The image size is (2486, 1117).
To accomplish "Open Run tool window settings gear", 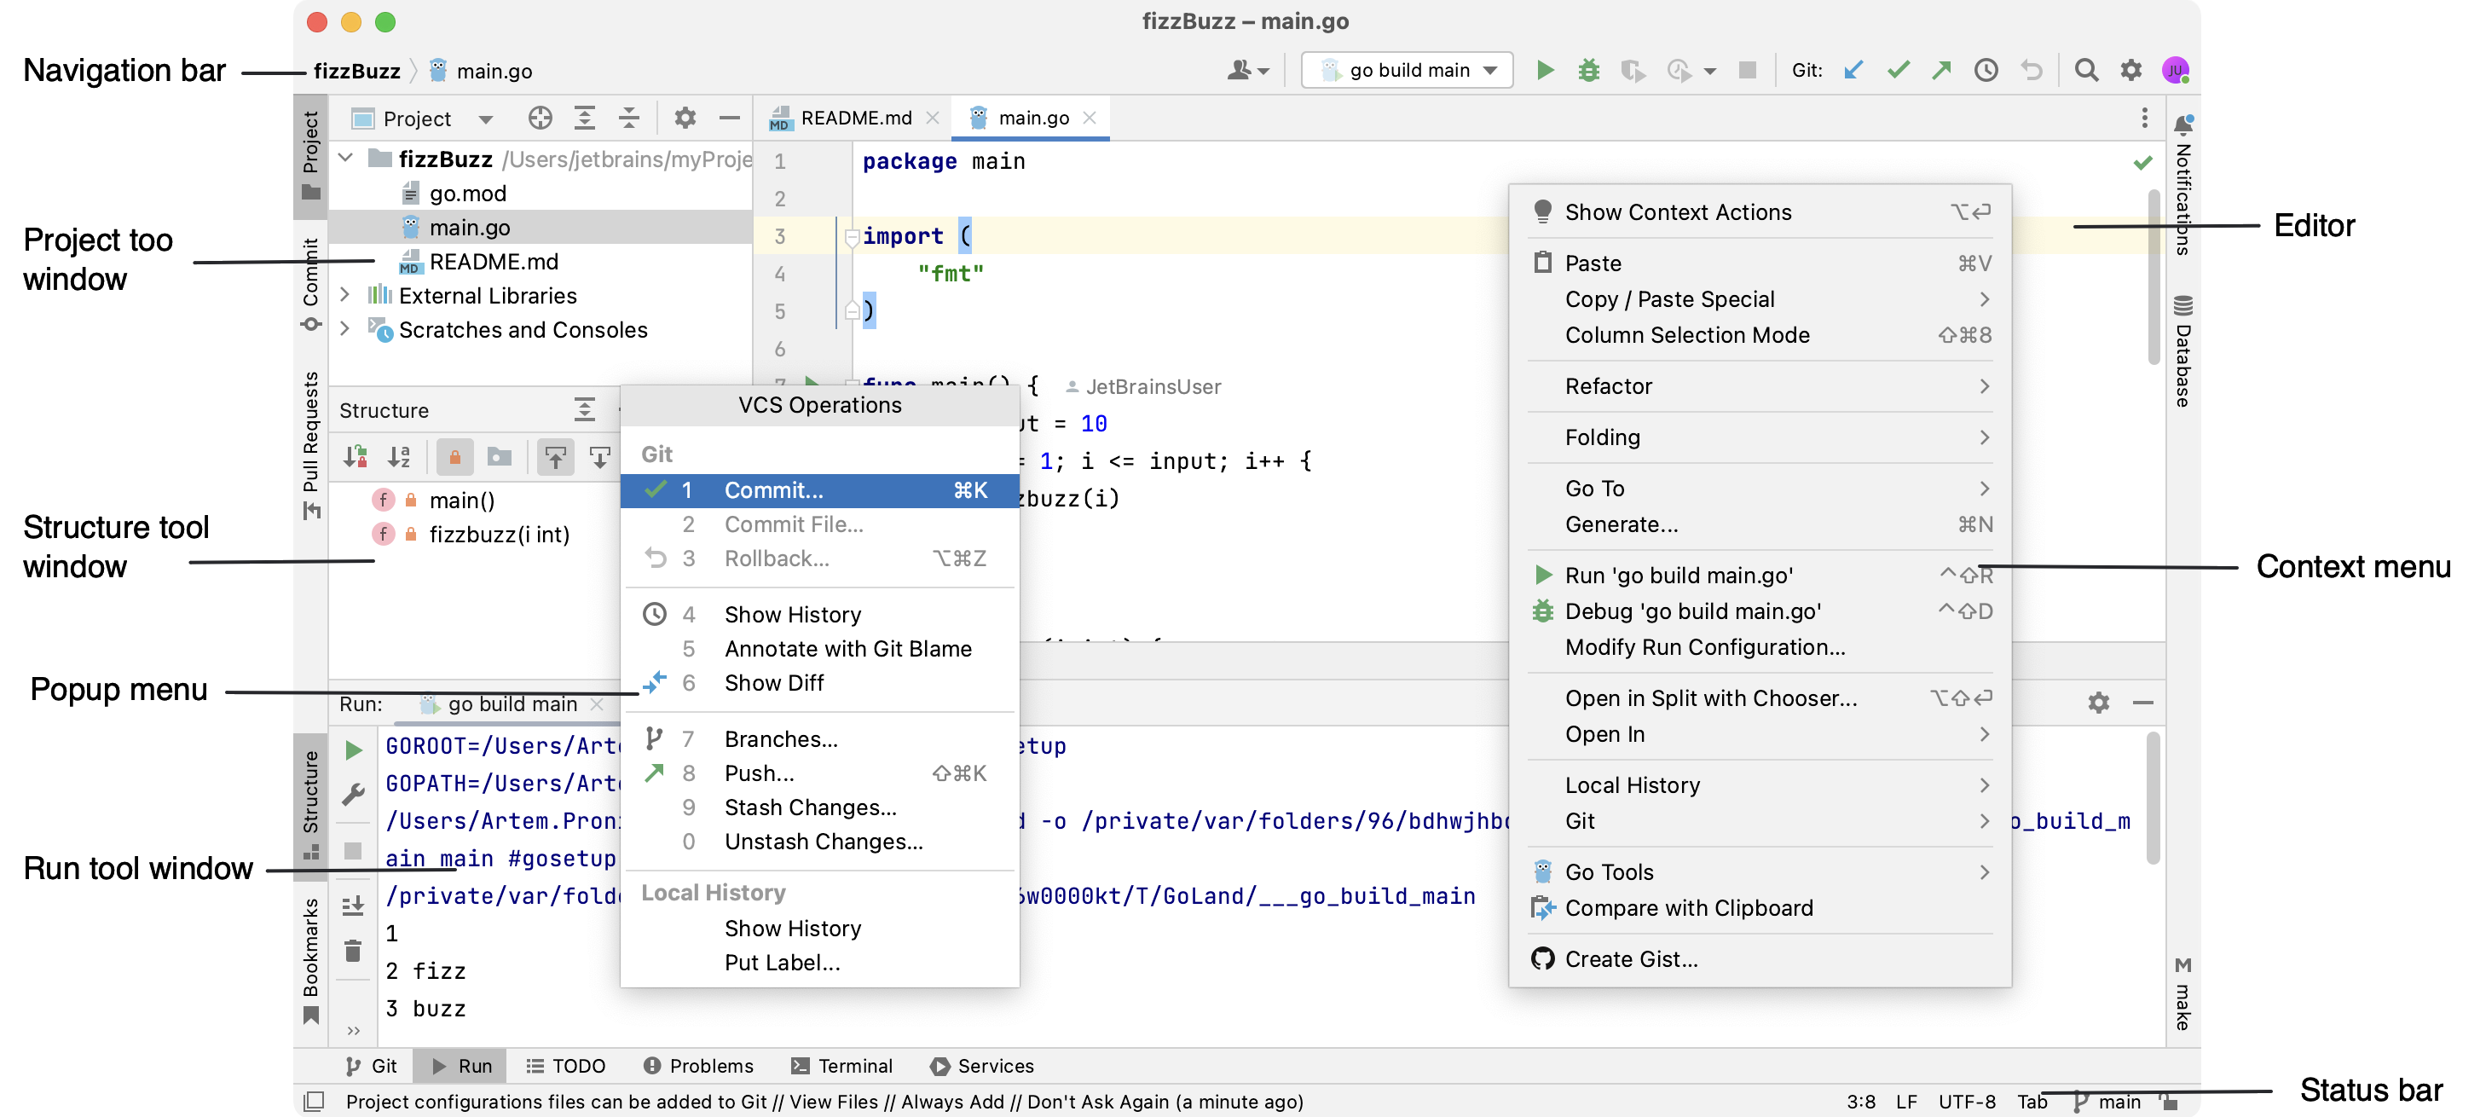I will click(x=2098, y=703).
